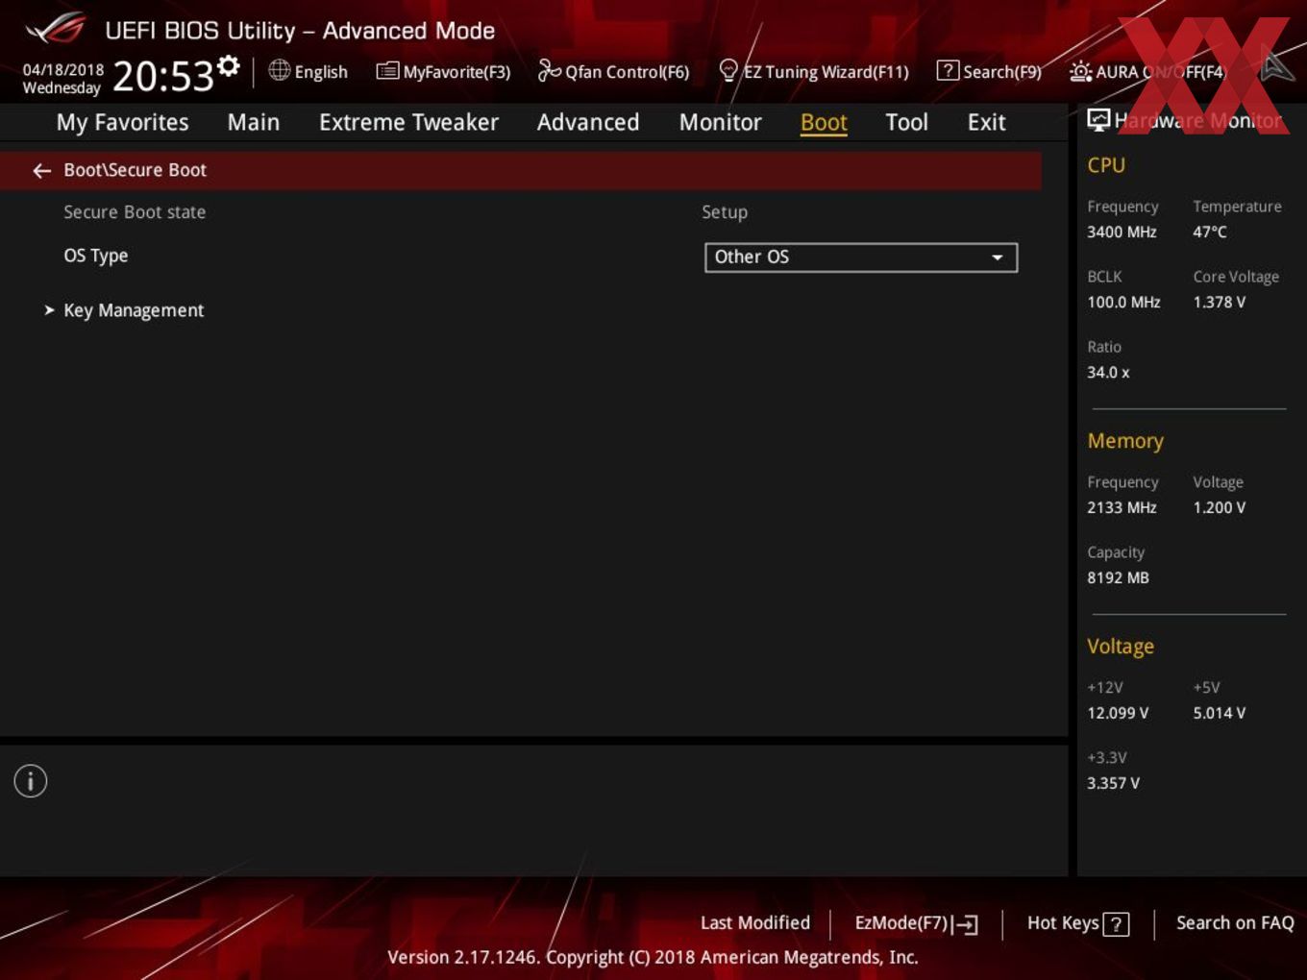
Task: Switch to My Favorites tab
Action: tap(122, 122)
